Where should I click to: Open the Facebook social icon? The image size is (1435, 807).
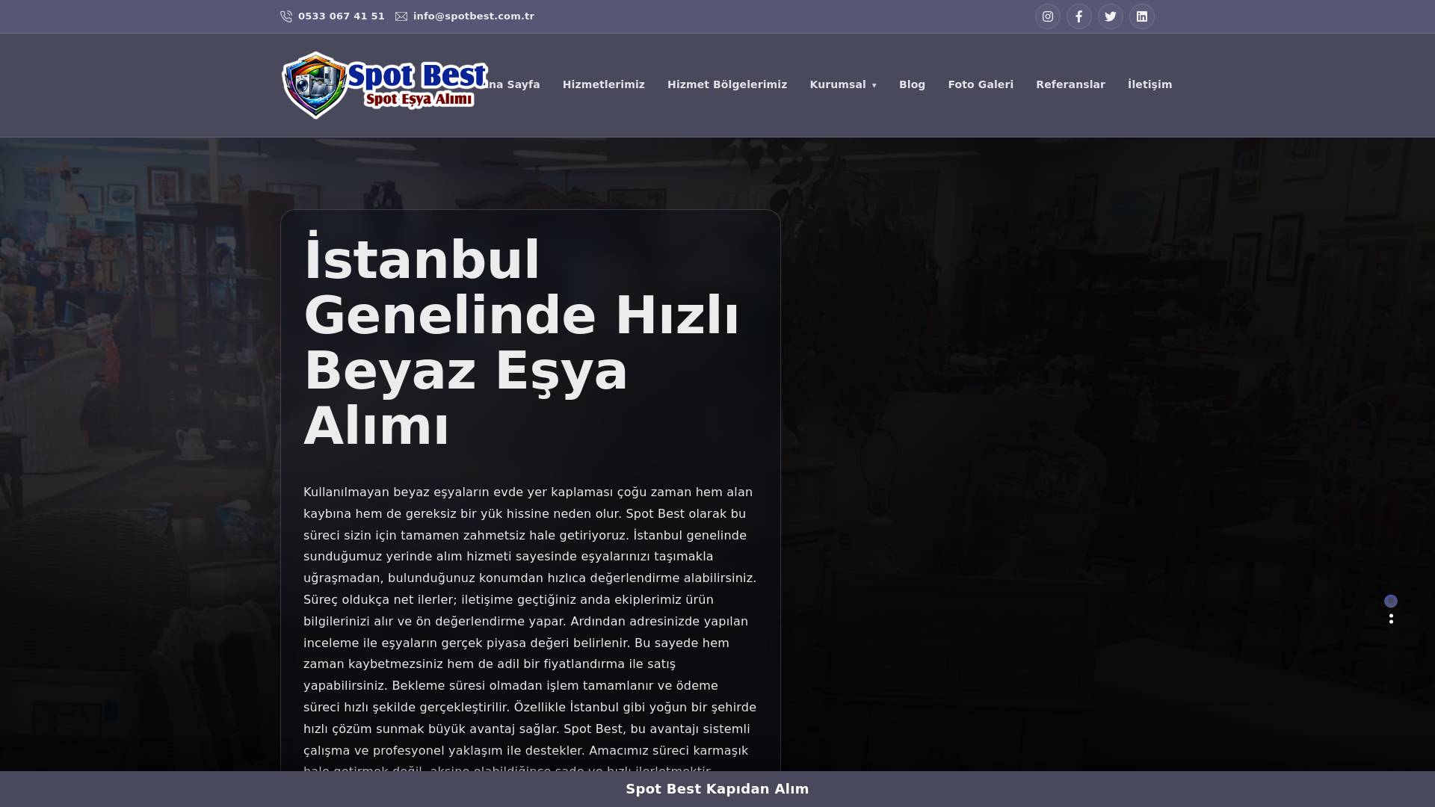[1079, 16]
